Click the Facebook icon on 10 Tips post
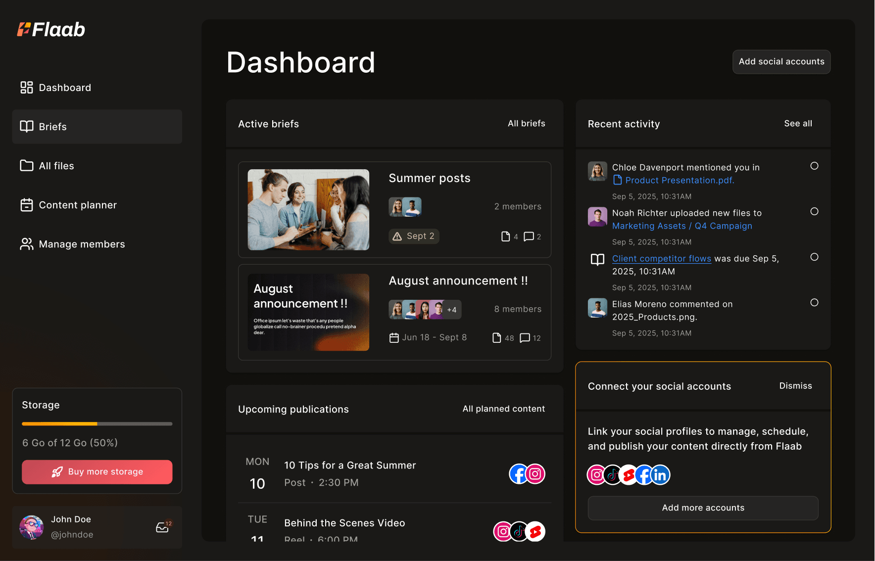The height and width of the screenshot is (561, 875). [x=519, y=474]
